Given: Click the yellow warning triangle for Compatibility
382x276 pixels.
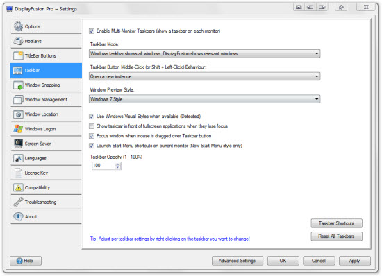Looking at the screenshot, I should [x=18, y=187].
